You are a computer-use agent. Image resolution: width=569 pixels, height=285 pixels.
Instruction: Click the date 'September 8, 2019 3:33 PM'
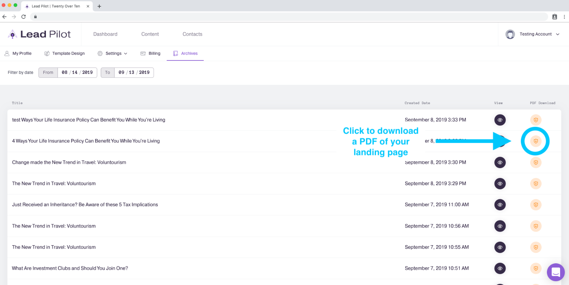tap(435, 120)
